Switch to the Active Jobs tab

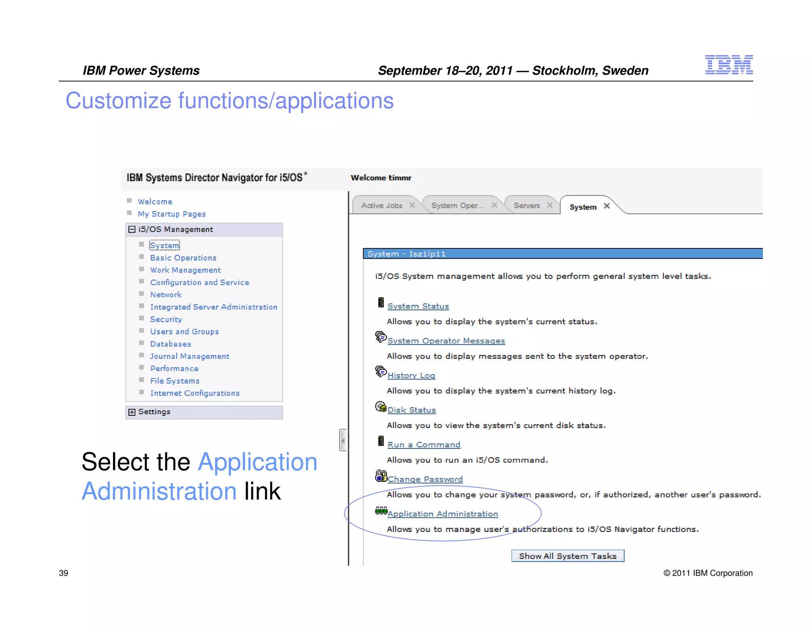pos(382,205)
